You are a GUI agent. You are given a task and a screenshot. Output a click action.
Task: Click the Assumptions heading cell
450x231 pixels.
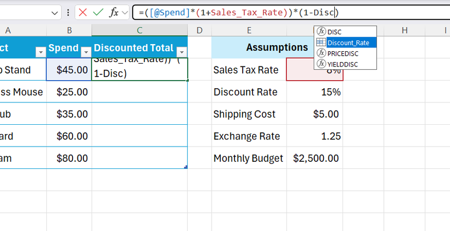click(x=277, y=47)
